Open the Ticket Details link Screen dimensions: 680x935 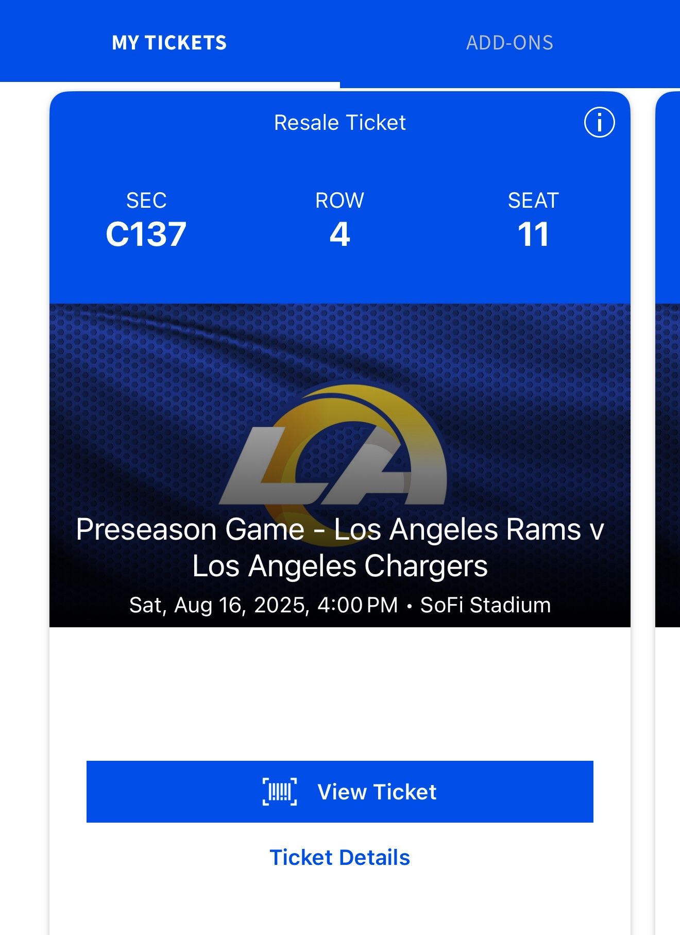coord(339,858)
